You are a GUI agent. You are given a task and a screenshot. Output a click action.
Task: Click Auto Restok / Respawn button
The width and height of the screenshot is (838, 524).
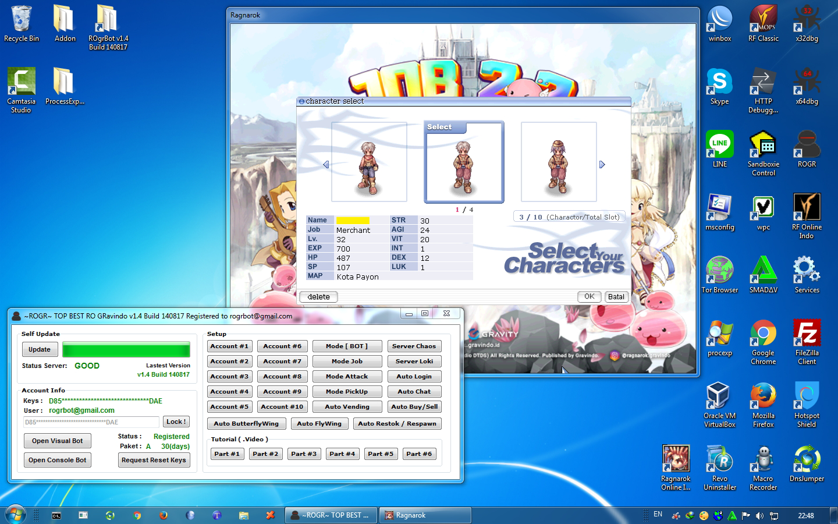coord(397,423)
